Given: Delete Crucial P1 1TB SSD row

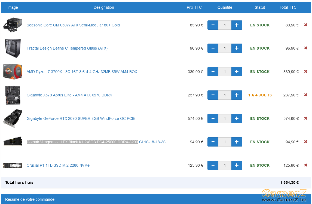Looking at the screenshot, I should 306,165.
